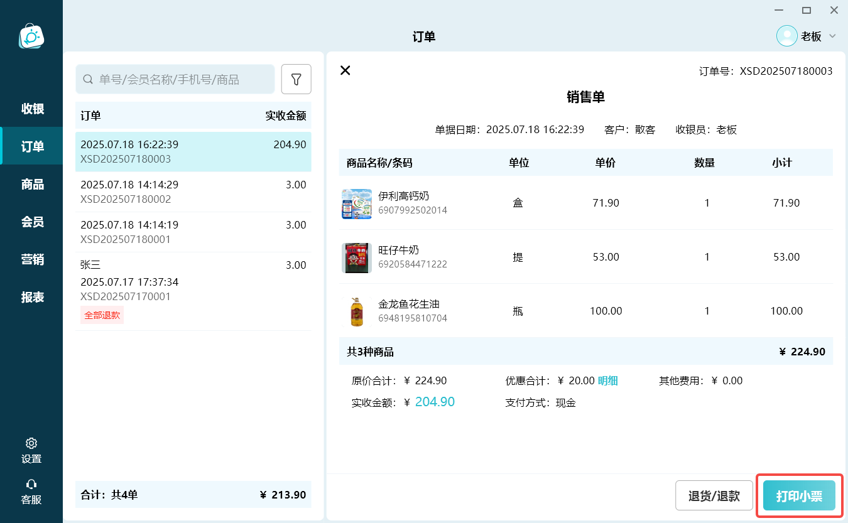Open the 明细 discount details link

(607, 380)
